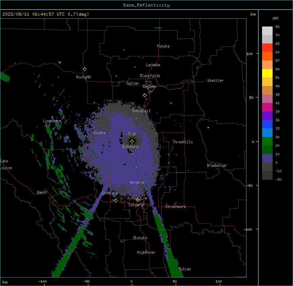Click the Airdrie label
Viewport: 293px width, 286px height.
[137, 182]
